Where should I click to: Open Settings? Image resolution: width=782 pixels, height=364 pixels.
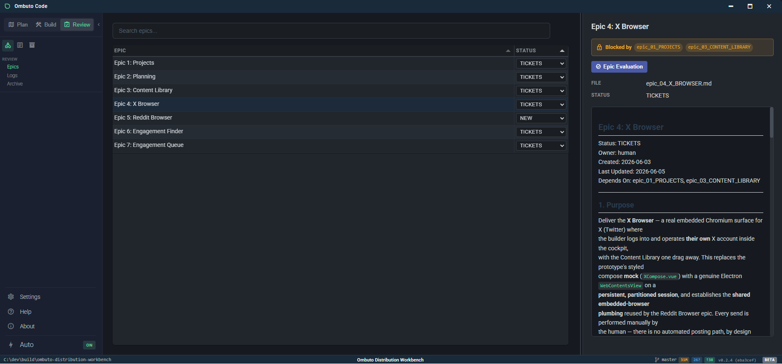[30, 297]
